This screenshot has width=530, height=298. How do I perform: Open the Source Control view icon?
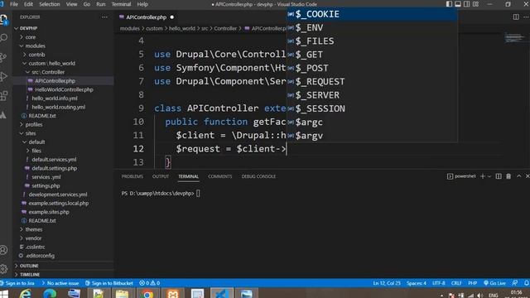pyautogui.click(x=3, y=57)
